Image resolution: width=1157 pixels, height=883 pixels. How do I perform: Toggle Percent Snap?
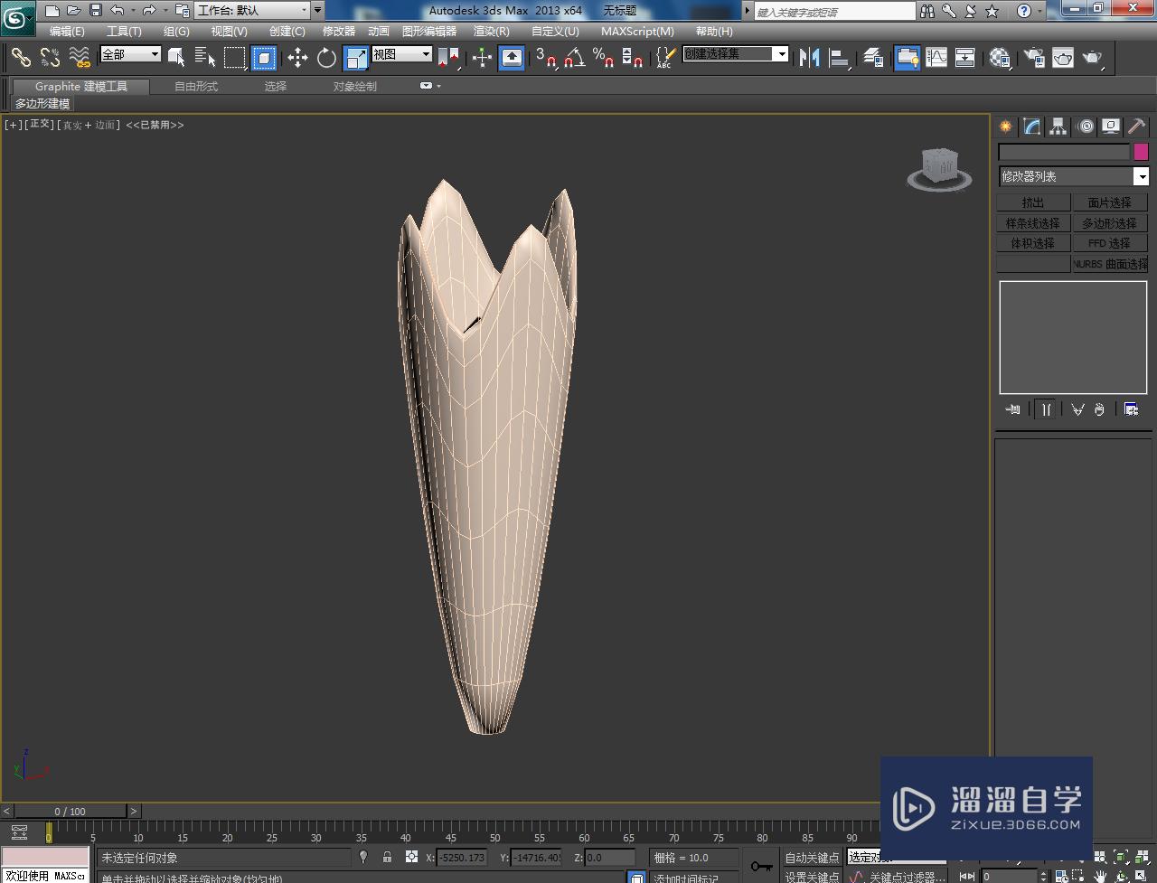point(603,58)
